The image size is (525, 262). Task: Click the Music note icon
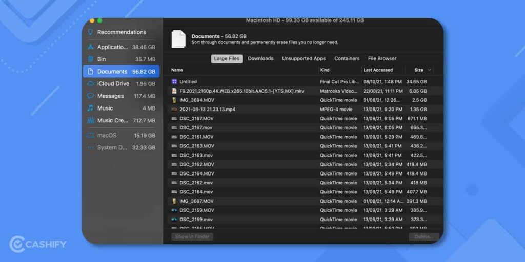tap(90, 108)
